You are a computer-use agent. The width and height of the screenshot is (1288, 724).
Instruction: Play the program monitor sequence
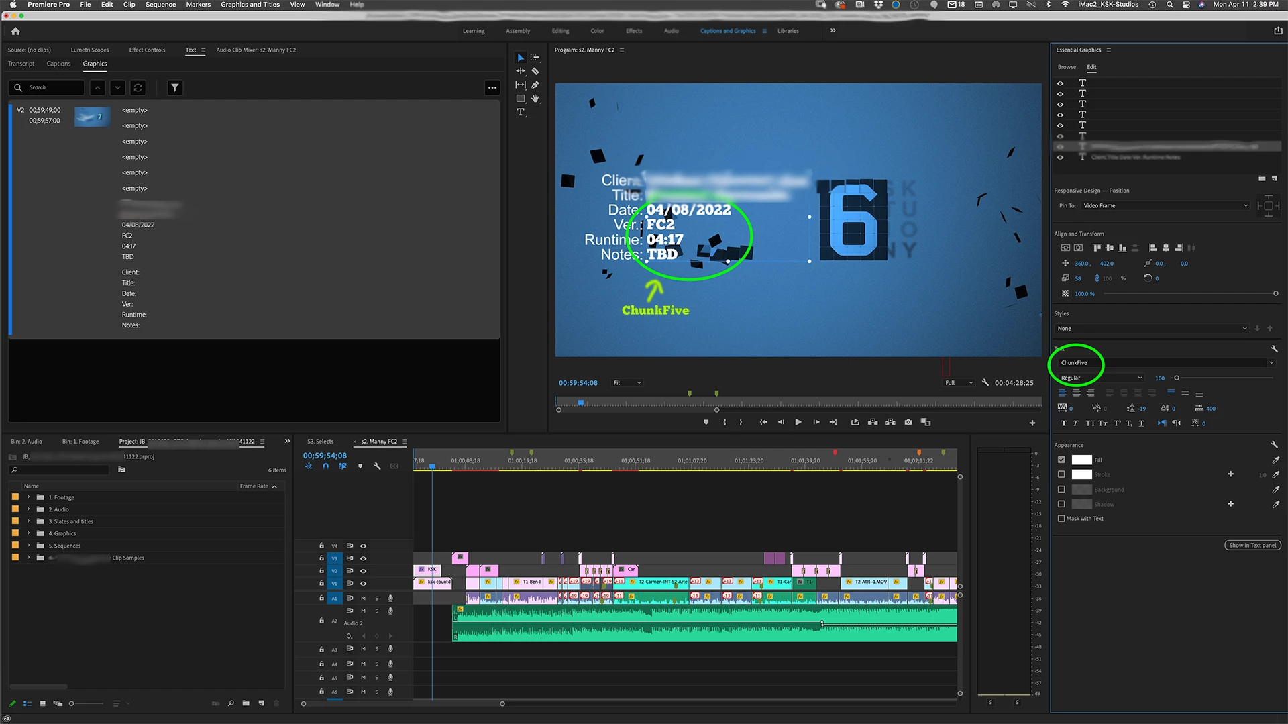coord(798,423)
